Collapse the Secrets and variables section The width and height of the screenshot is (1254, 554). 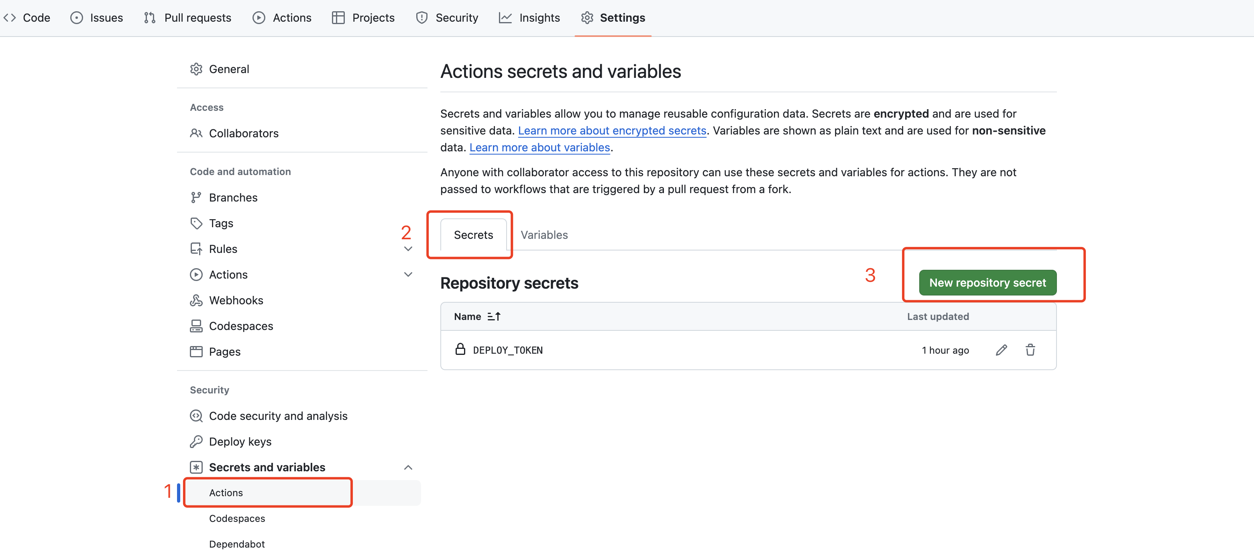(x=408, y=467)
